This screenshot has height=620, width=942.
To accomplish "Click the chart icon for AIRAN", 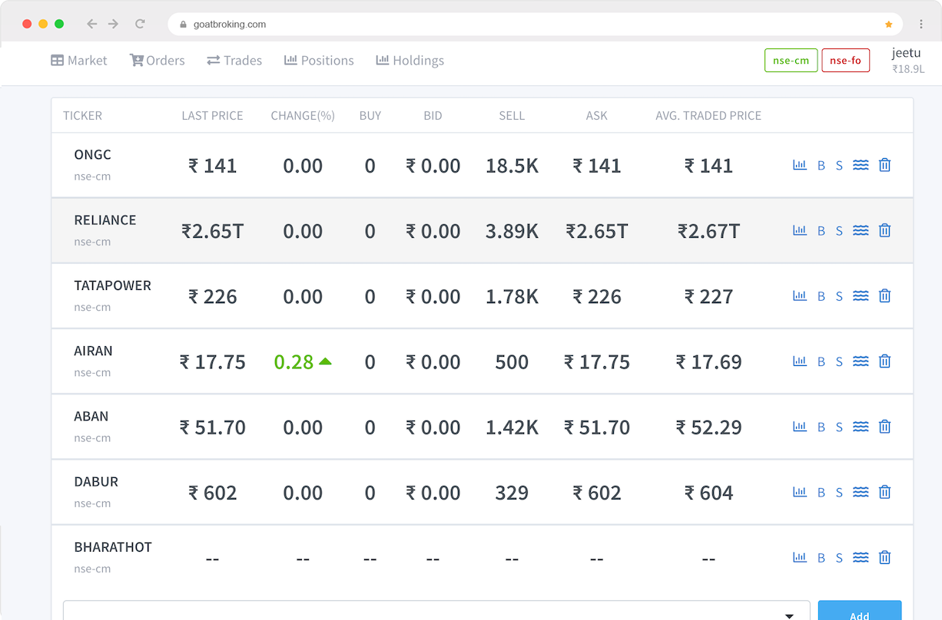I will click(x=800, y=361).
